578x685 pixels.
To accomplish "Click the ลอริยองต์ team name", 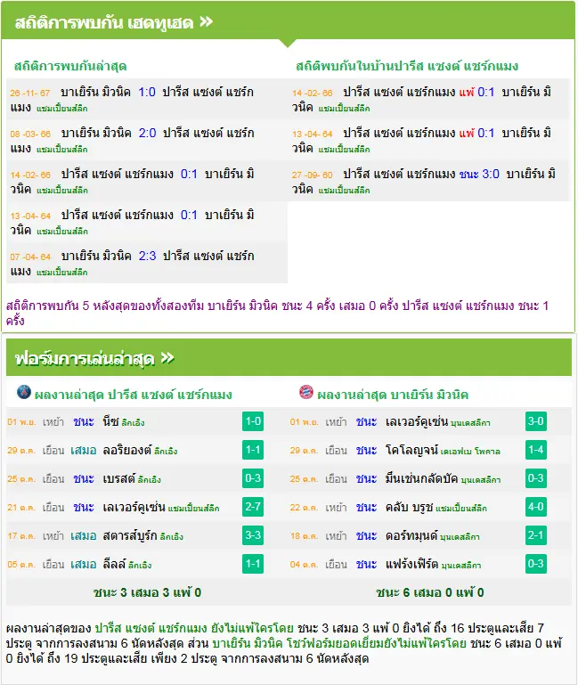I will click(127, 450).
